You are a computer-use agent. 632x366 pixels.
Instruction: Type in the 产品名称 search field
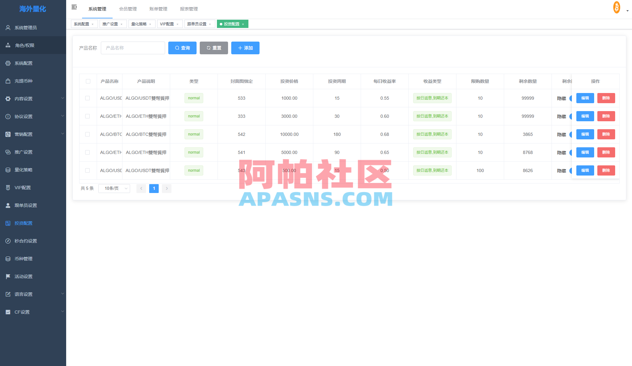click(133, 48)
